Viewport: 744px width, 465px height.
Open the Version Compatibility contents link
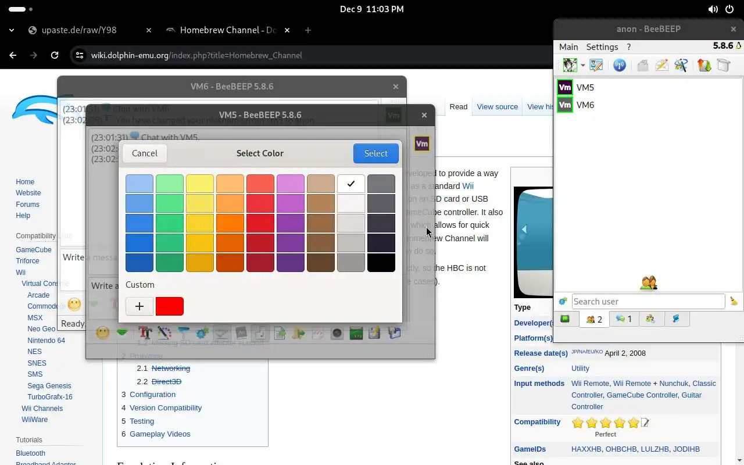pyautogui.click(x=166, y=408)
